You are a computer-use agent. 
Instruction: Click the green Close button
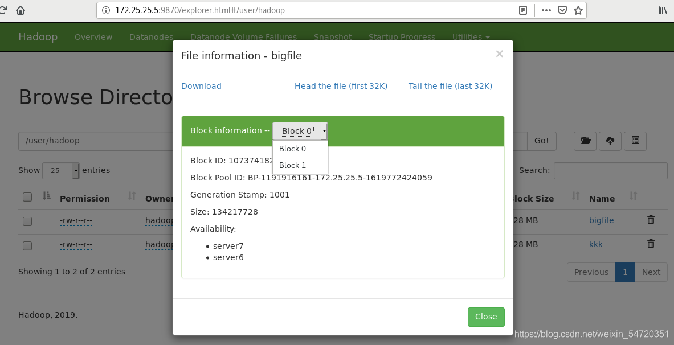click(x=486, y=317)
